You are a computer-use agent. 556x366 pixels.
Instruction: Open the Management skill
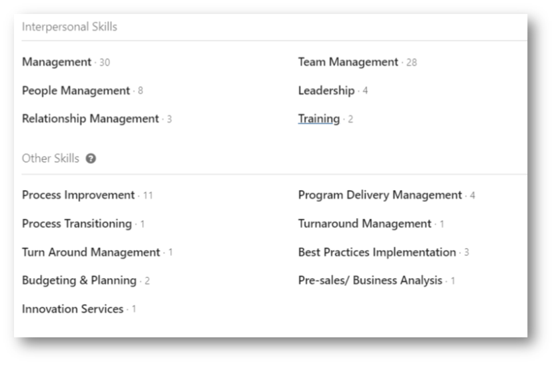[x=57, y=62]
